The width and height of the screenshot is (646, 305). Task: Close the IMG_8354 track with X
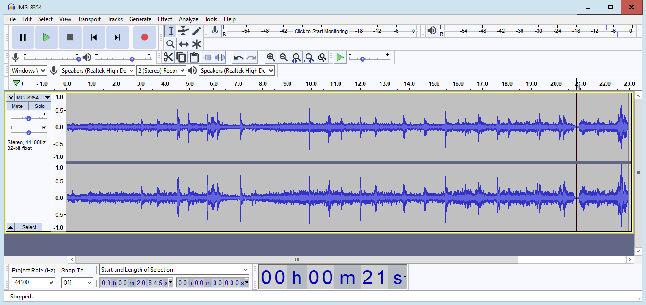click(10, 98)
